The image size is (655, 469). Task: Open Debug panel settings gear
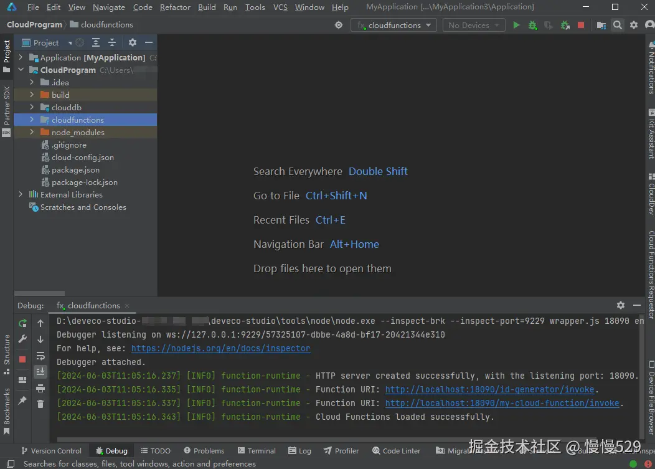click(x=621, y=306)
